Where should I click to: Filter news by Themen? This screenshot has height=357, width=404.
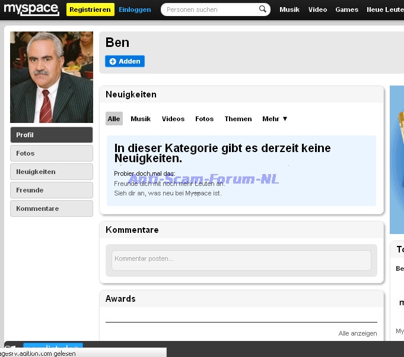[238, 119]
